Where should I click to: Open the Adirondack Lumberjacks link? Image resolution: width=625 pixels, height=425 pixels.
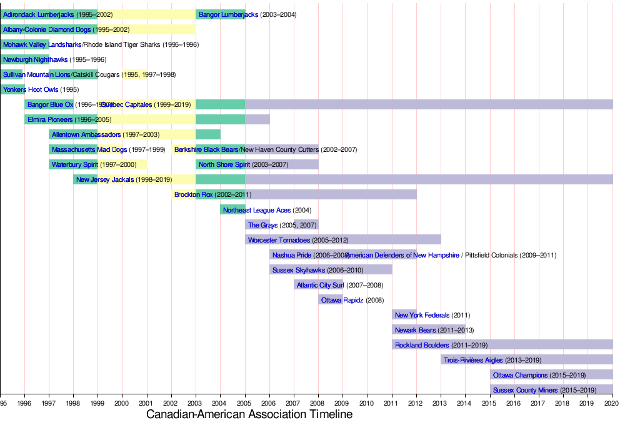click(x=38, y=14)
